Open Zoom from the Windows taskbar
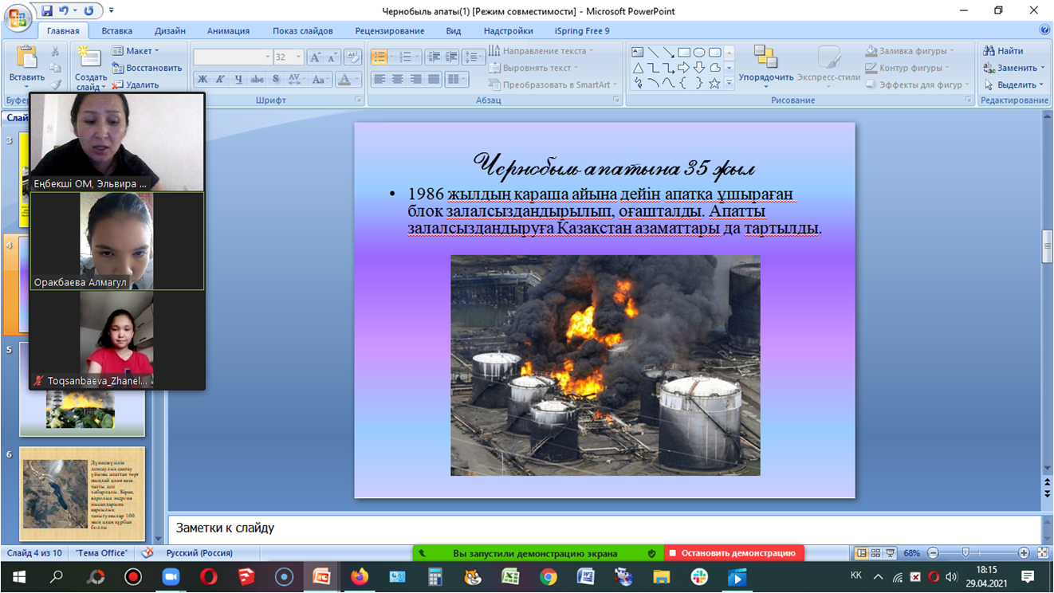This screenshot has width=1054, height=593. click(x=171, y=577)
